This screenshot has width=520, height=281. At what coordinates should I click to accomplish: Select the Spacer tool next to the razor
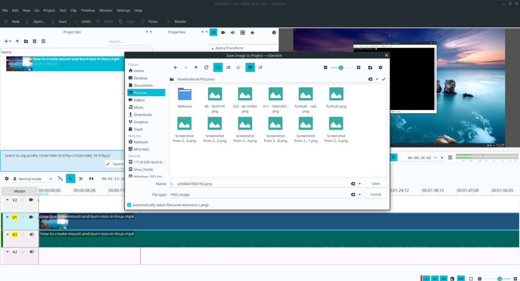pyautogui.click(x=91, y=178)
